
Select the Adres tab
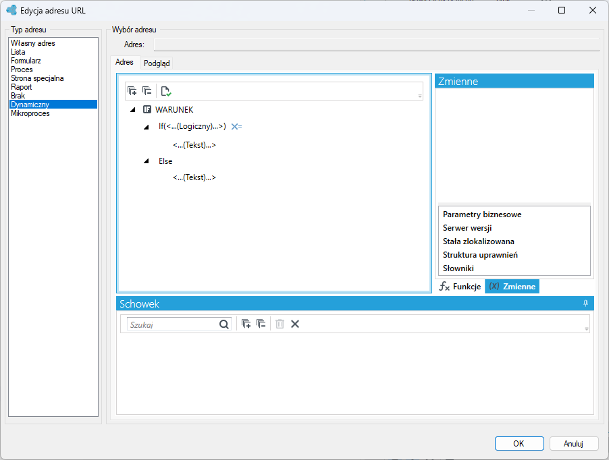pos(124,62)
